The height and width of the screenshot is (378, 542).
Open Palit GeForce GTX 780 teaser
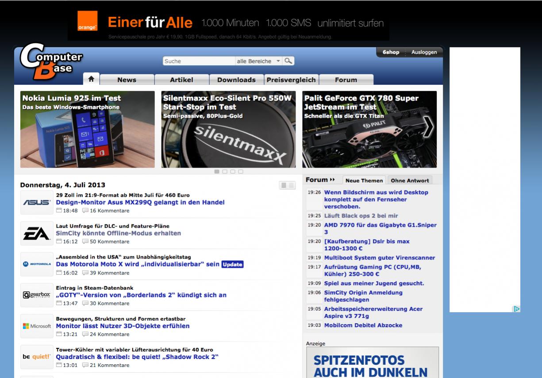(x=369, y=129)
